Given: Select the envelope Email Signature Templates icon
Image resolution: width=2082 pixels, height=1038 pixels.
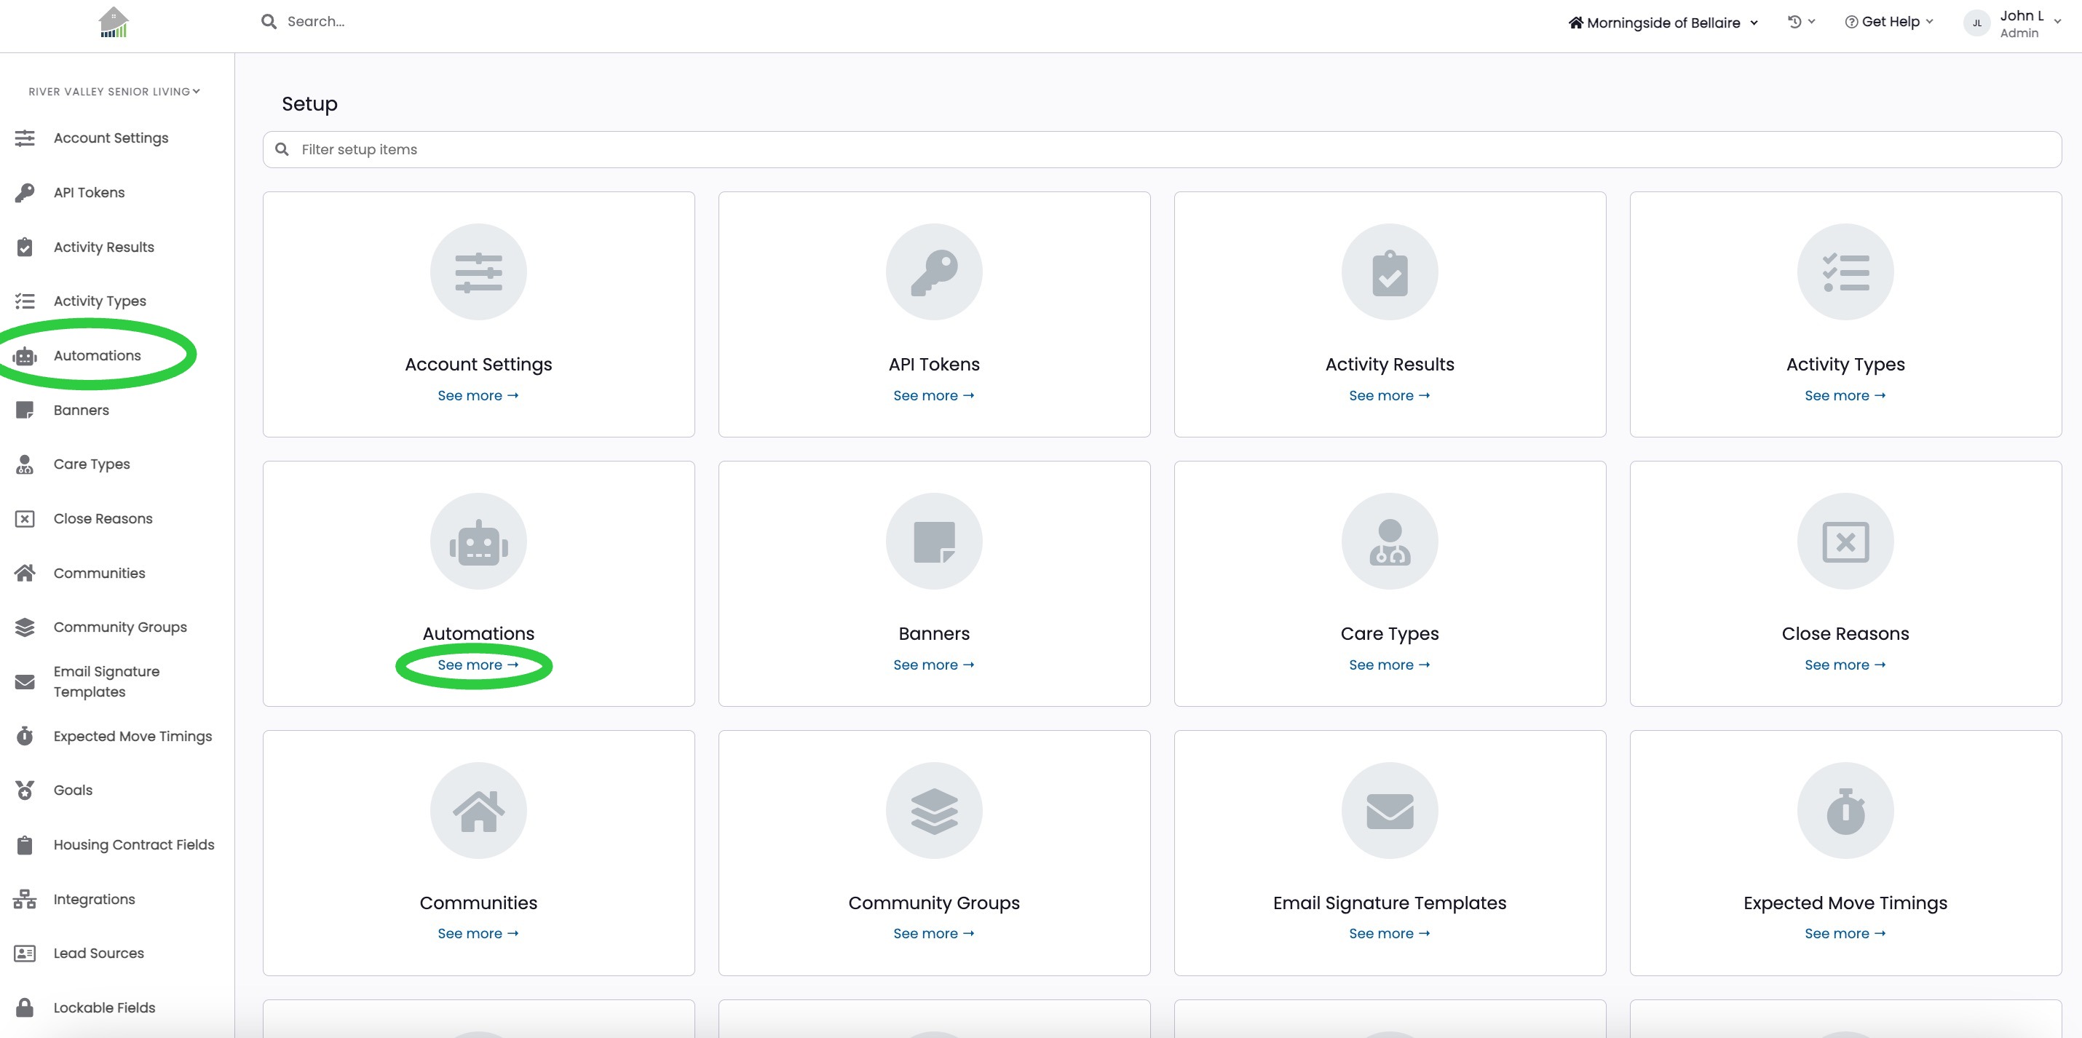Looking at the screenshot, I should 1390,810.
